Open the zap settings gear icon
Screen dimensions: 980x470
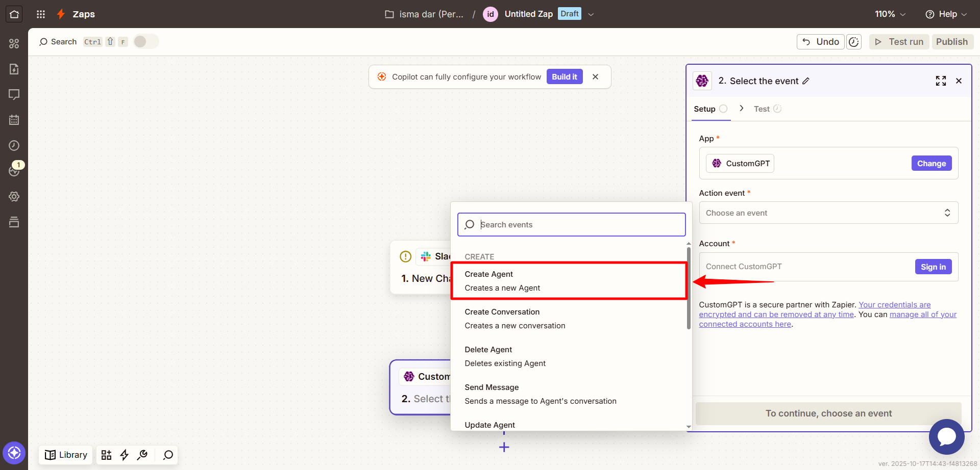tap(14, 196)
